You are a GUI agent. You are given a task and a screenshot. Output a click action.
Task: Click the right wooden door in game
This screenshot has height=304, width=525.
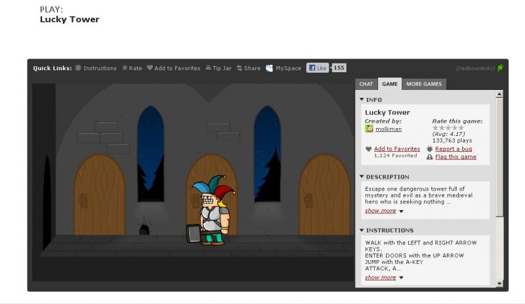click(x=324, y=194)
